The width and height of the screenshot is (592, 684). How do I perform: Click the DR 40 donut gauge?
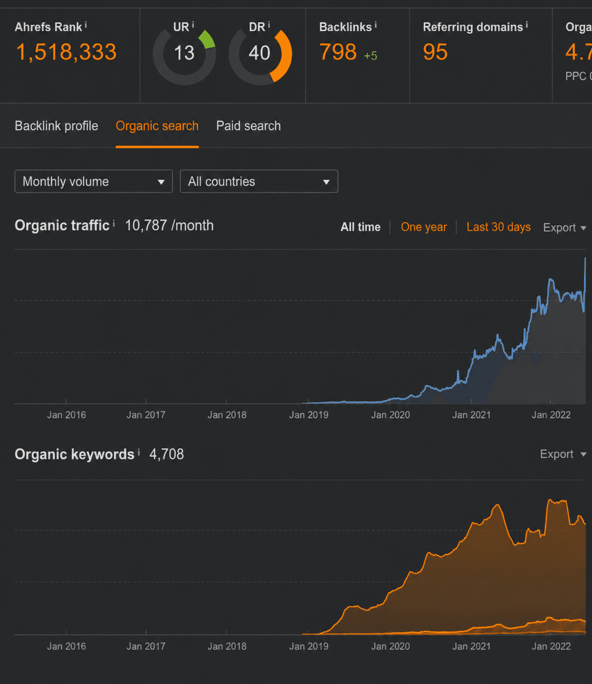(x=260, y=54)
